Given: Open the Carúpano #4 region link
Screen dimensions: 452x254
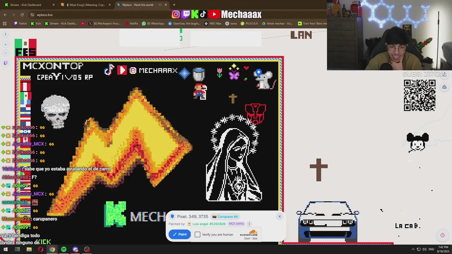Looking at the screenshot, I should [x=225, y=217].
